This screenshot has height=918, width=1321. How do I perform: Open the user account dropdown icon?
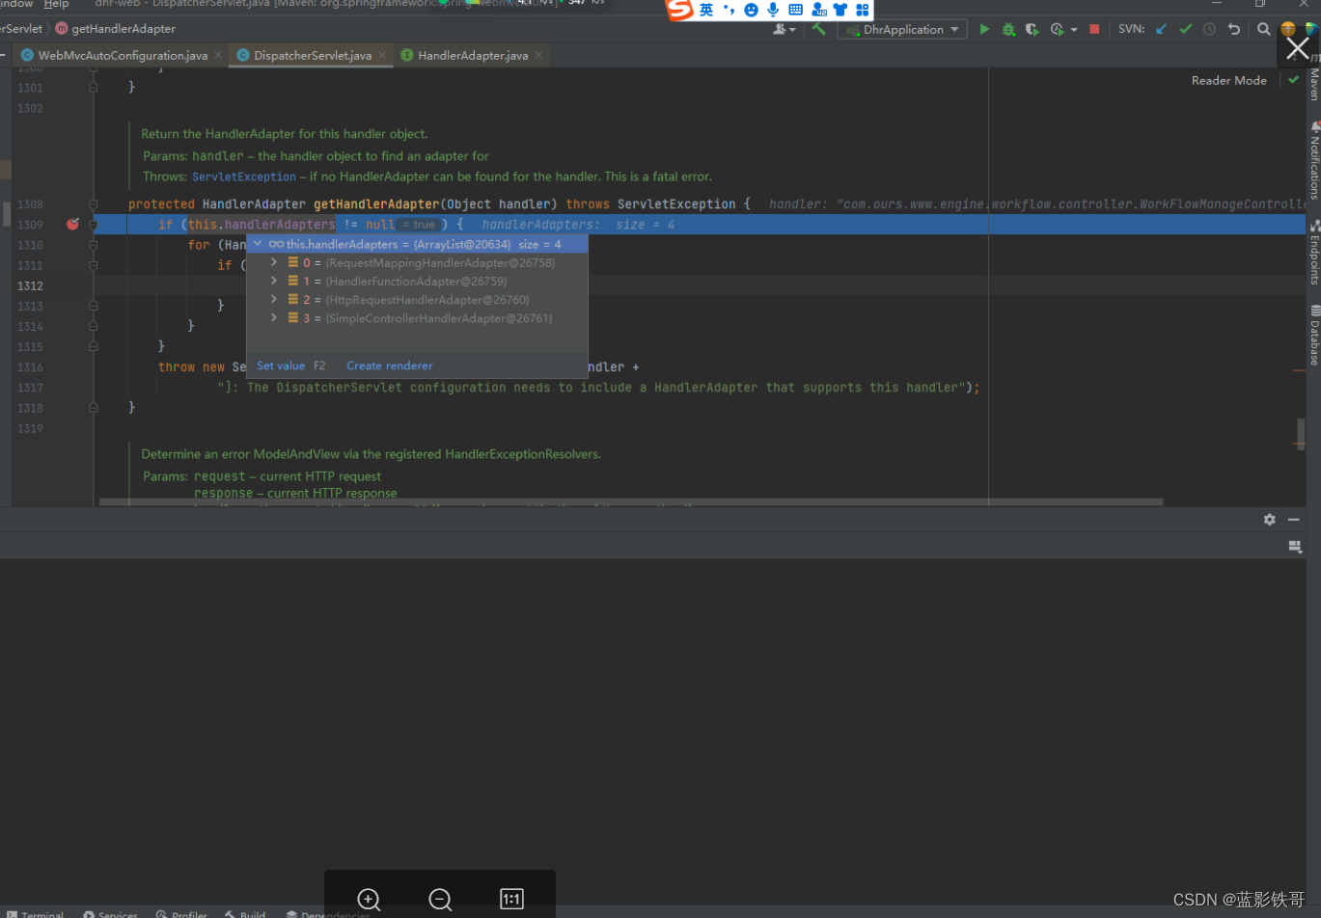point(784,29)
